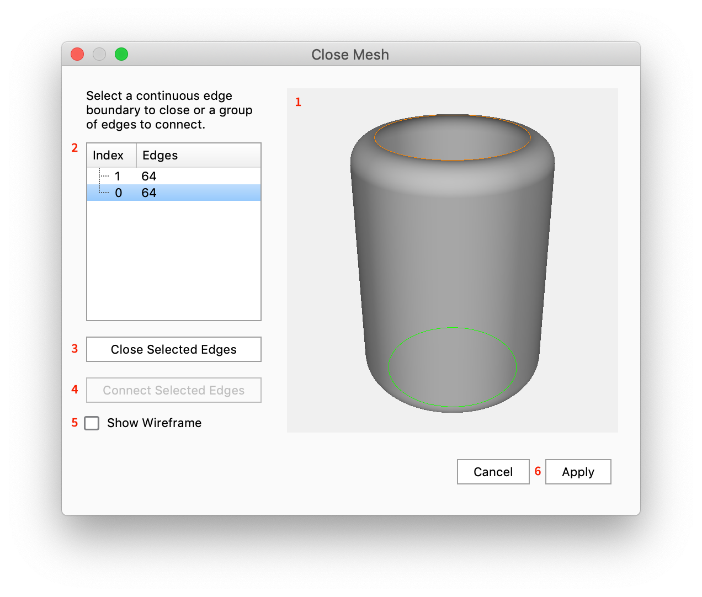Viewport: 702px width, 597px height.
Task: Click the gray cylinder mesh in the viewport
Action: 453,248
